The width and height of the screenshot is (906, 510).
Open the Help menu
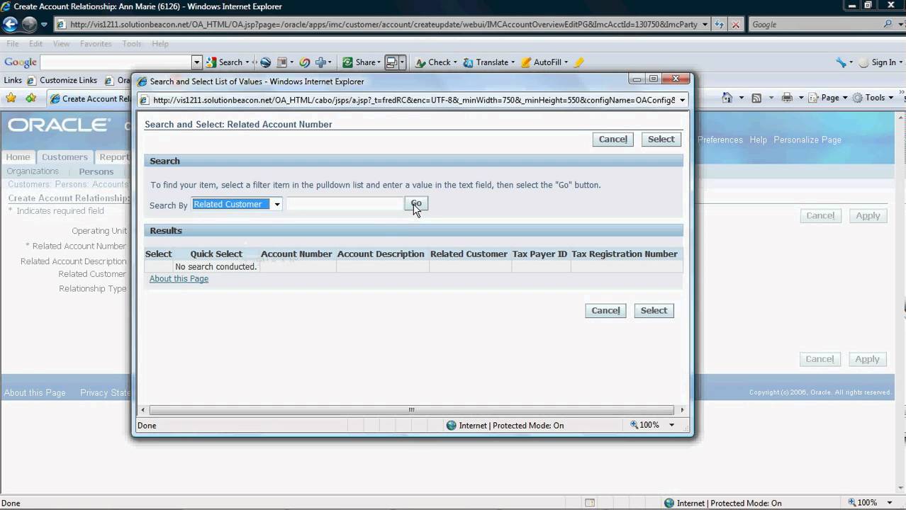click(x=160, y=44)
